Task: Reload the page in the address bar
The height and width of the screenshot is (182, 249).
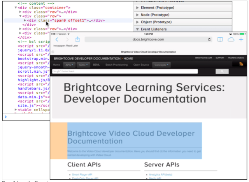Action: [209, 40]
